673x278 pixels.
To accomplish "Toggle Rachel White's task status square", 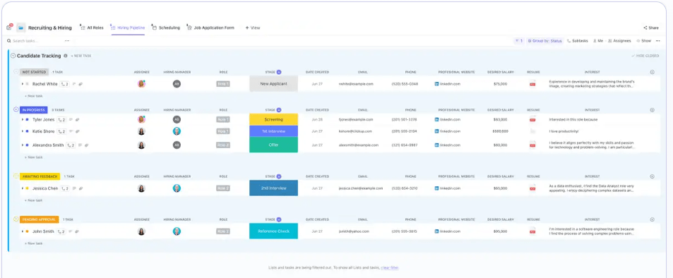I will [27, 84].
